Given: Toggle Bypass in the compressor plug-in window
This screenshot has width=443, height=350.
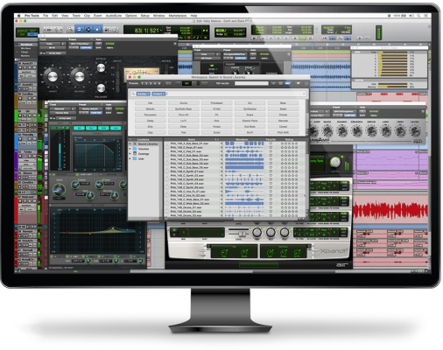Looking at the screenshot, I should coord(109,44).
